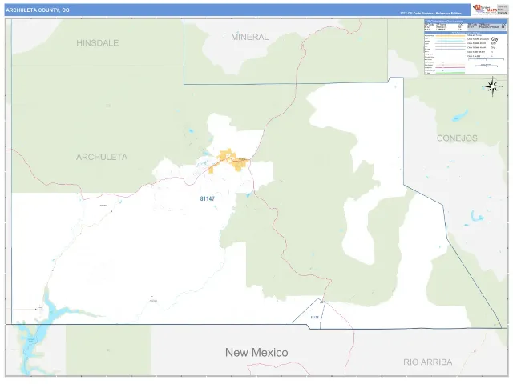Screen dimensions: 513x384
Task: Open the ZIP code legend box
Action: 466,47
